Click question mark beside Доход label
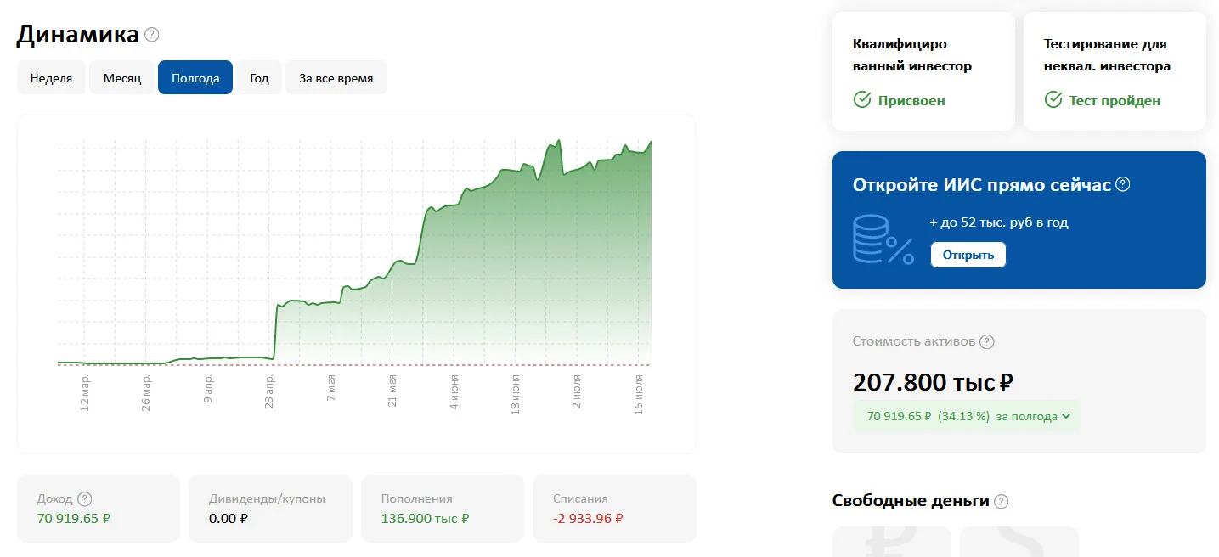The image size is (1219, 557). click(x=84, y=499)
